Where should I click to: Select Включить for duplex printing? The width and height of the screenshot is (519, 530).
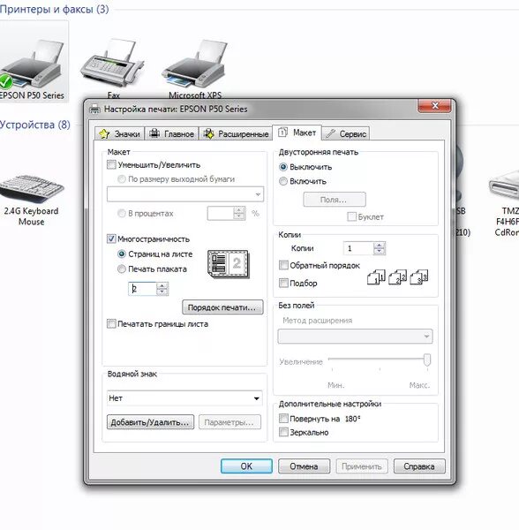tap(283, 181)
